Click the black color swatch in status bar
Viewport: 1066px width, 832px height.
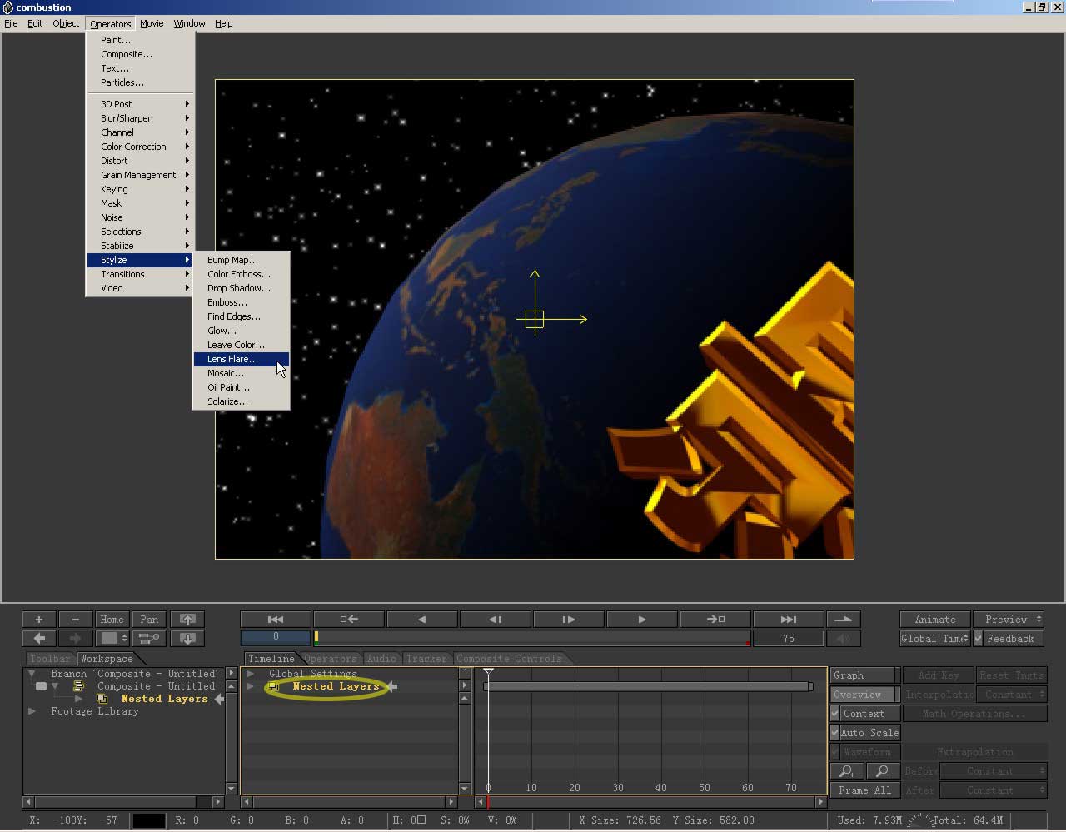(149, 820)
